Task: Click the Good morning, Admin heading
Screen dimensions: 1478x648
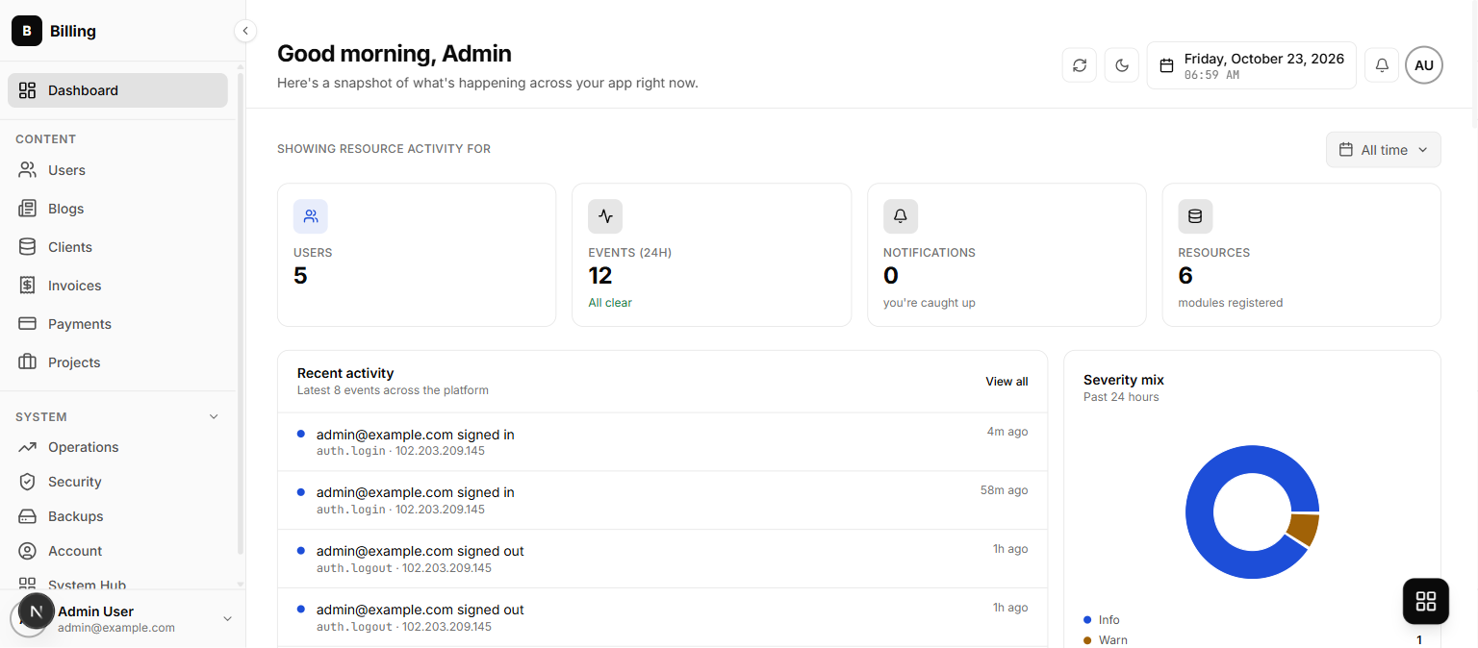Action: click(395, 54)
